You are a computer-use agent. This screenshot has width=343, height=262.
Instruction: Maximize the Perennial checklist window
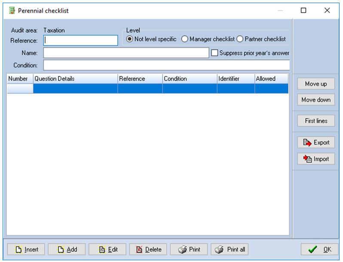[x=303, y=10]
